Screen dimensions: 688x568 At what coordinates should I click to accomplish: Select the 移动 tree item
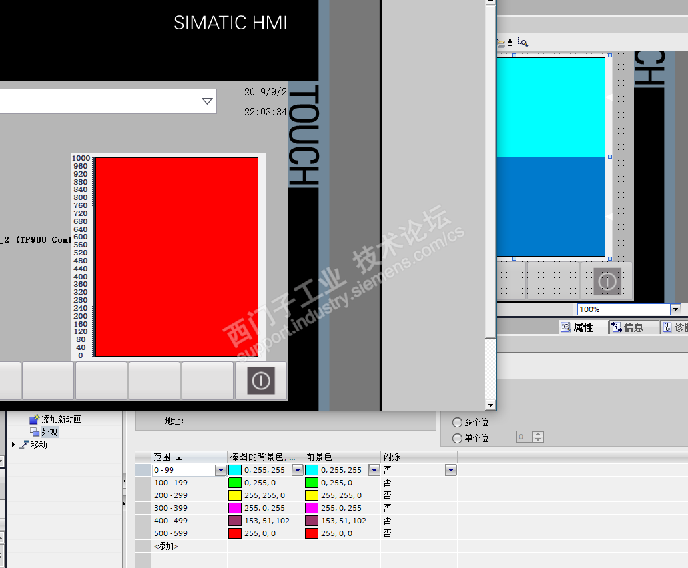tap(39, 445)
